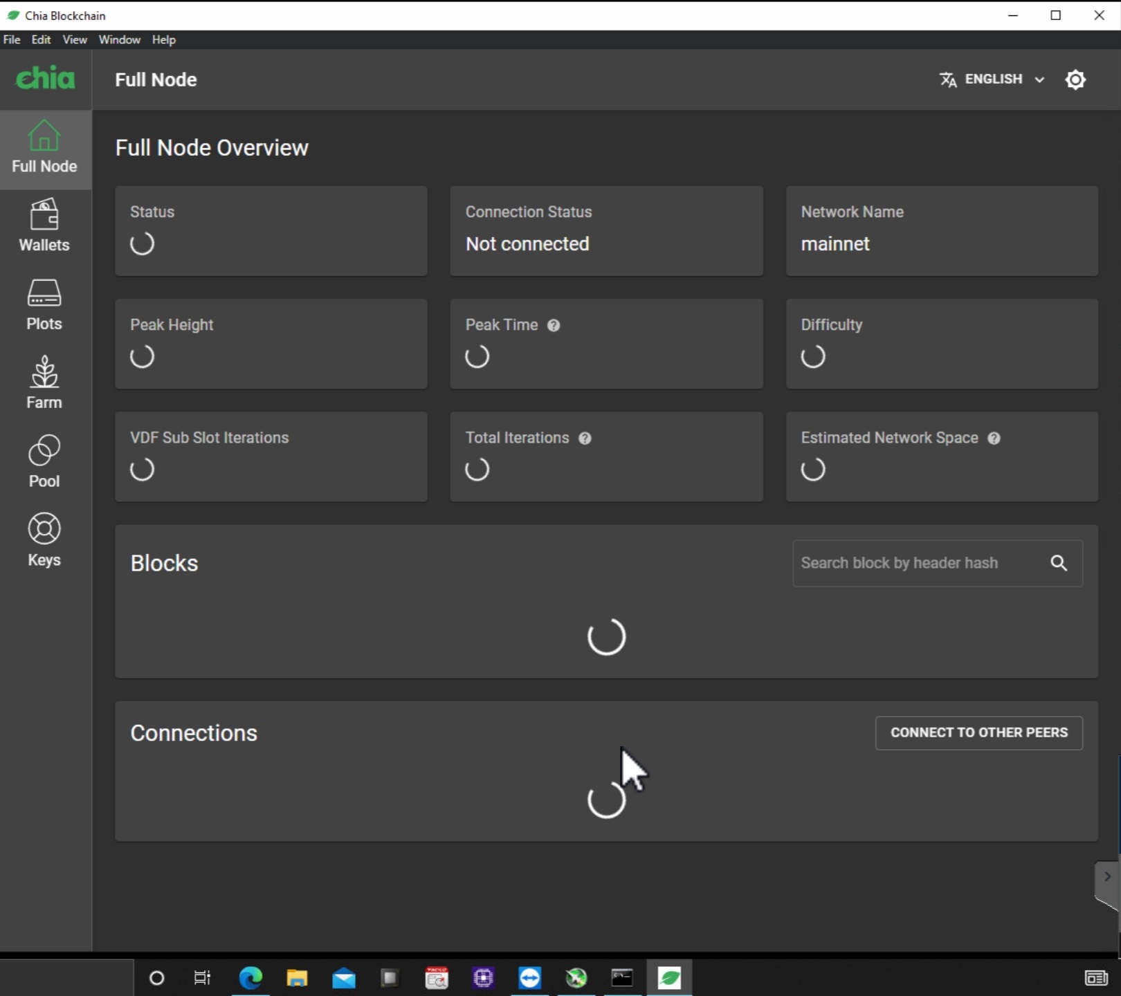Click the chia logo
This screenshot has width=1121, height=996.
46,78
